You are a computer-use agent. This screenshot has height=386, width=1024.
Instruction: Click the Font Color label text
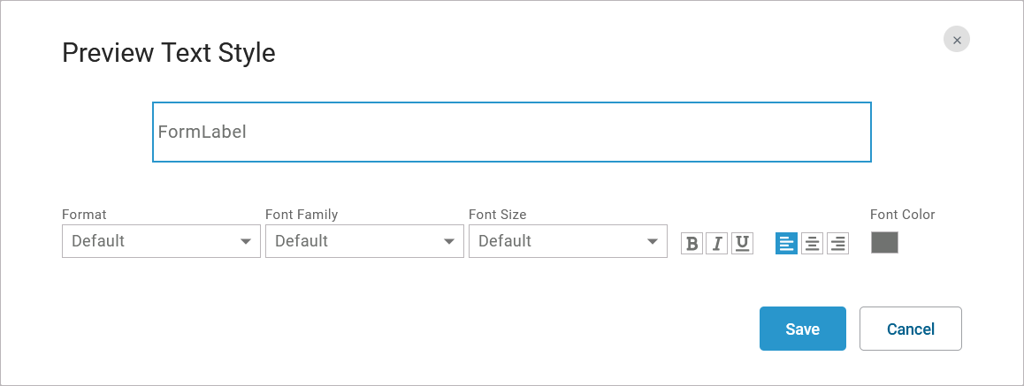tap(902, 215)
